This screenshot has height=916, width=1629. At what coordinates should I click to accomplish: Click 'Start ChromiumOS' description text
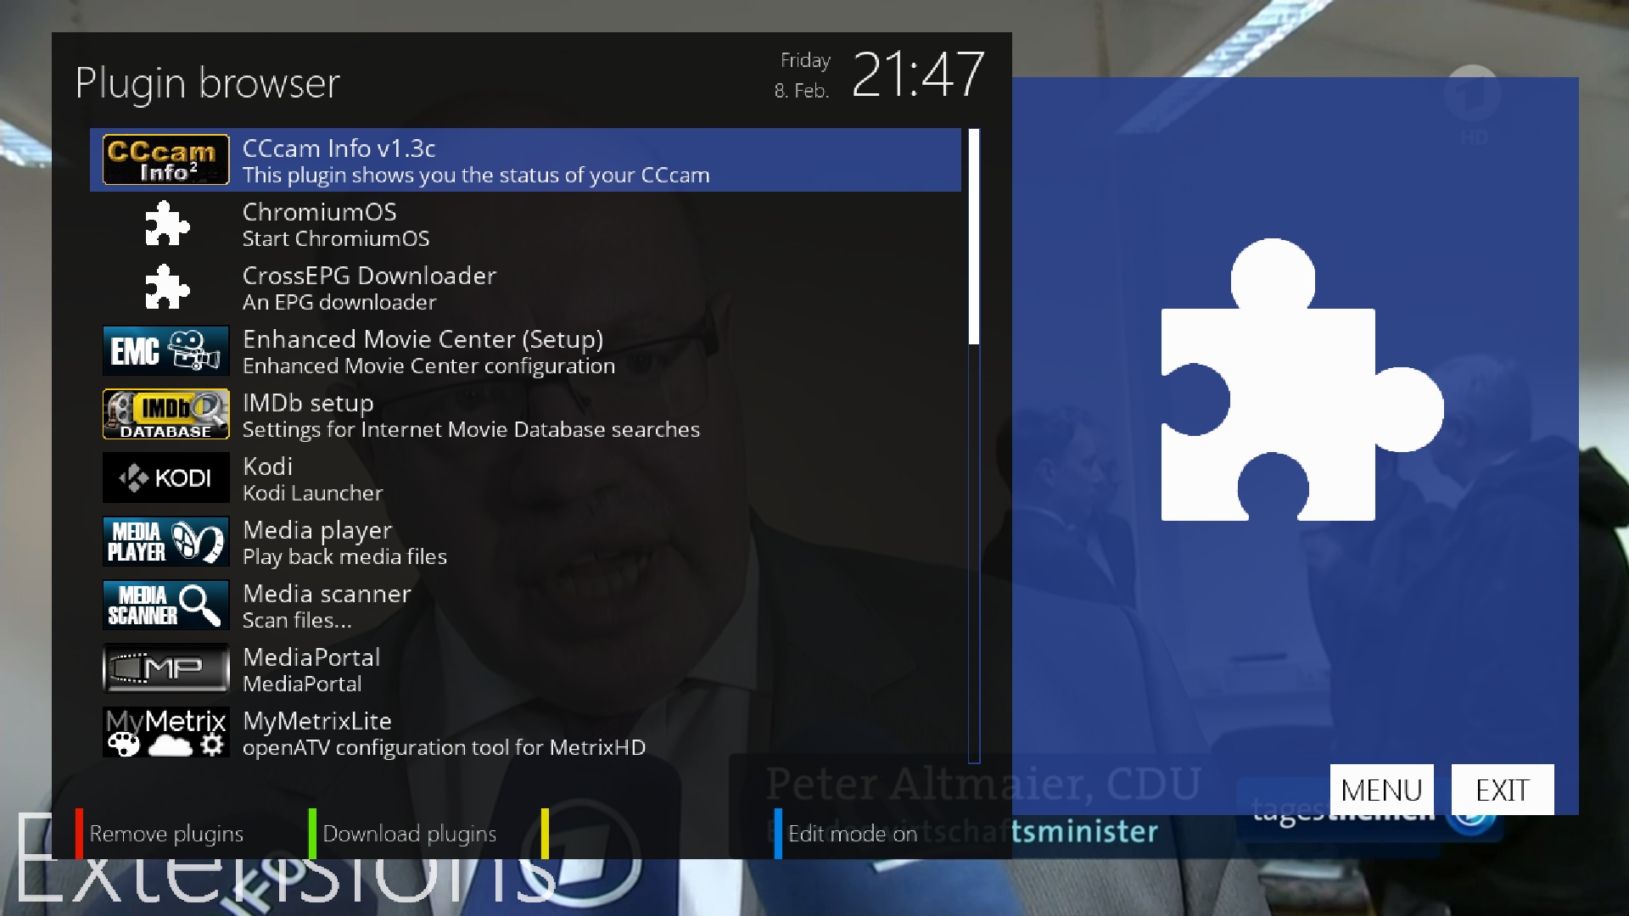[336, 238]
